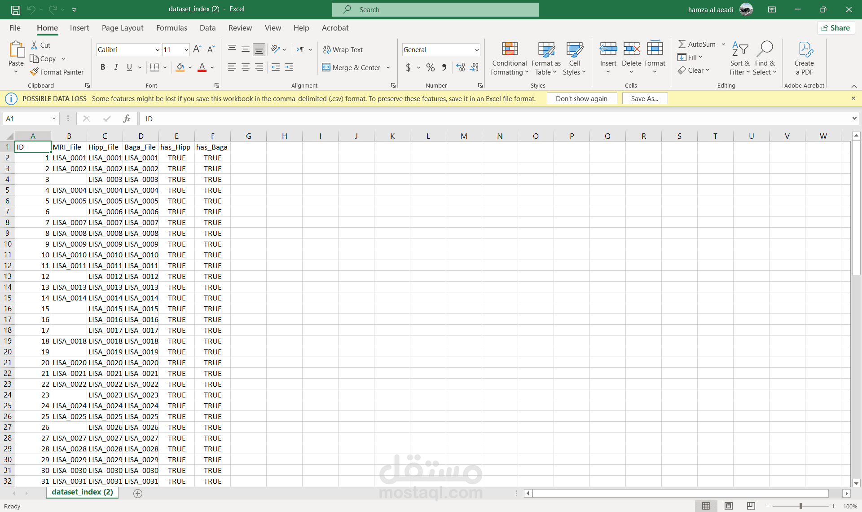Click the Search box in title bar
Viewport: 862px width, 512px height.
[x=435, y=9]
